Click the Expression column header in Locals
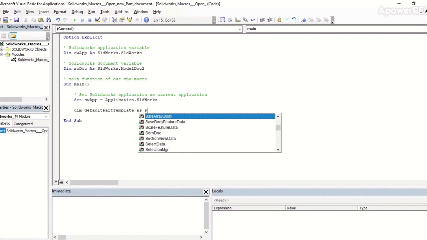This screenshot has height=240, width=427. (249, 208)
